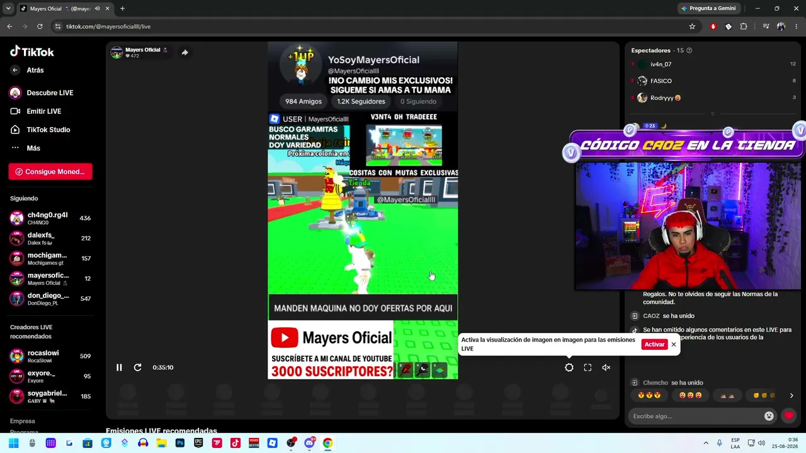The height and width of the screenshot is (453, 806).
Task: Open the mayersofic... live stream in the sidebar
Action: point(50,279)
